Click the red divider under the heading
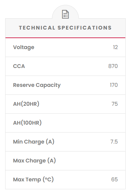This screenshot has height=192, width=129. point(65,38)
